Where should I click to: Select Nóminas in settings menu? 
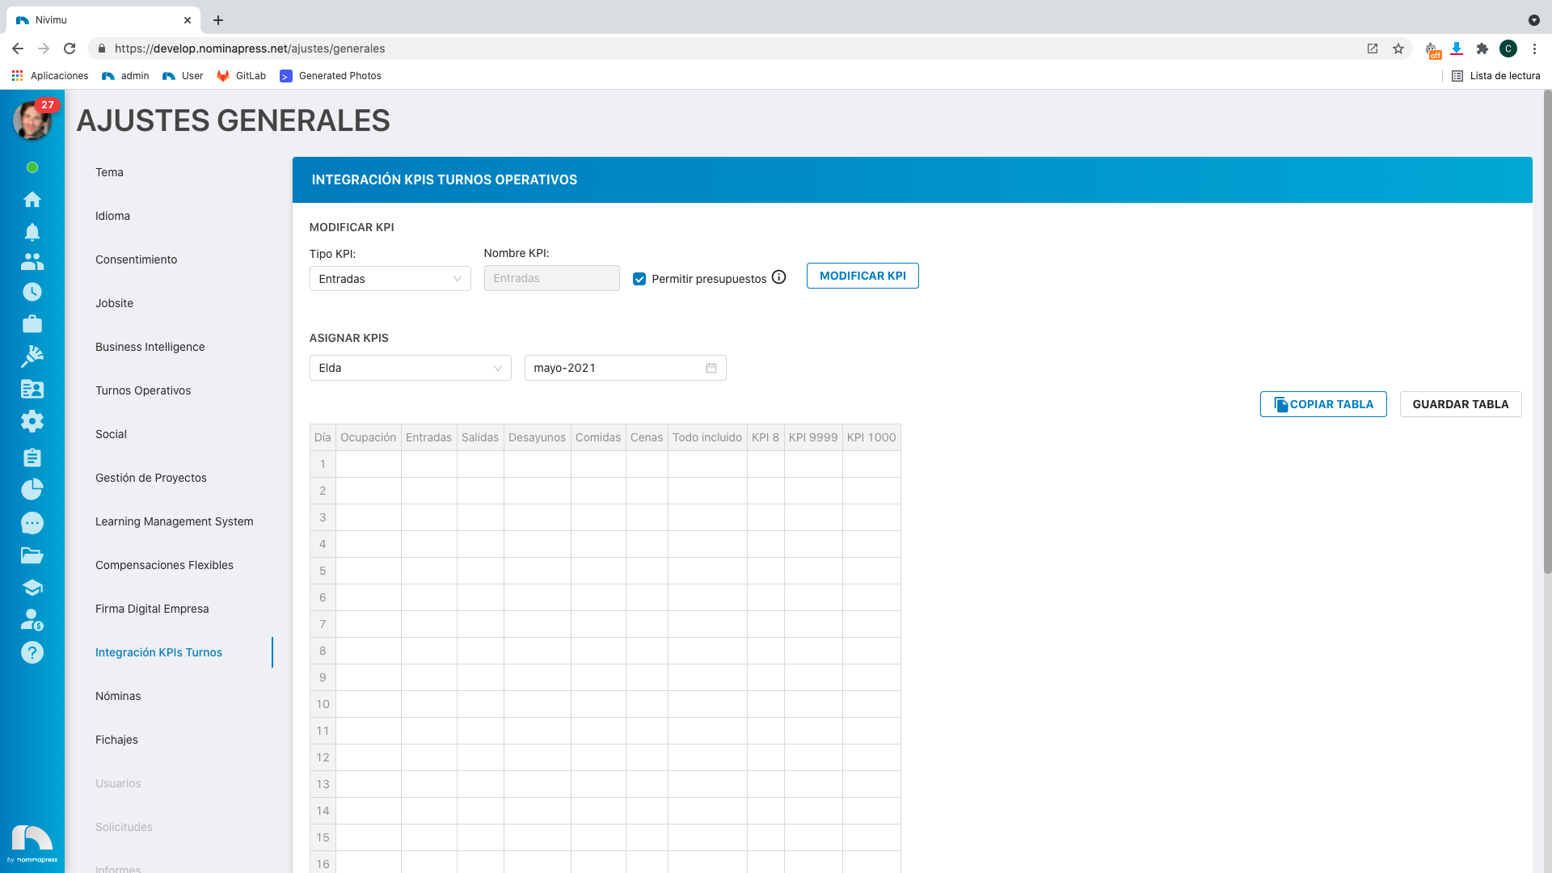tap(118, 696)
